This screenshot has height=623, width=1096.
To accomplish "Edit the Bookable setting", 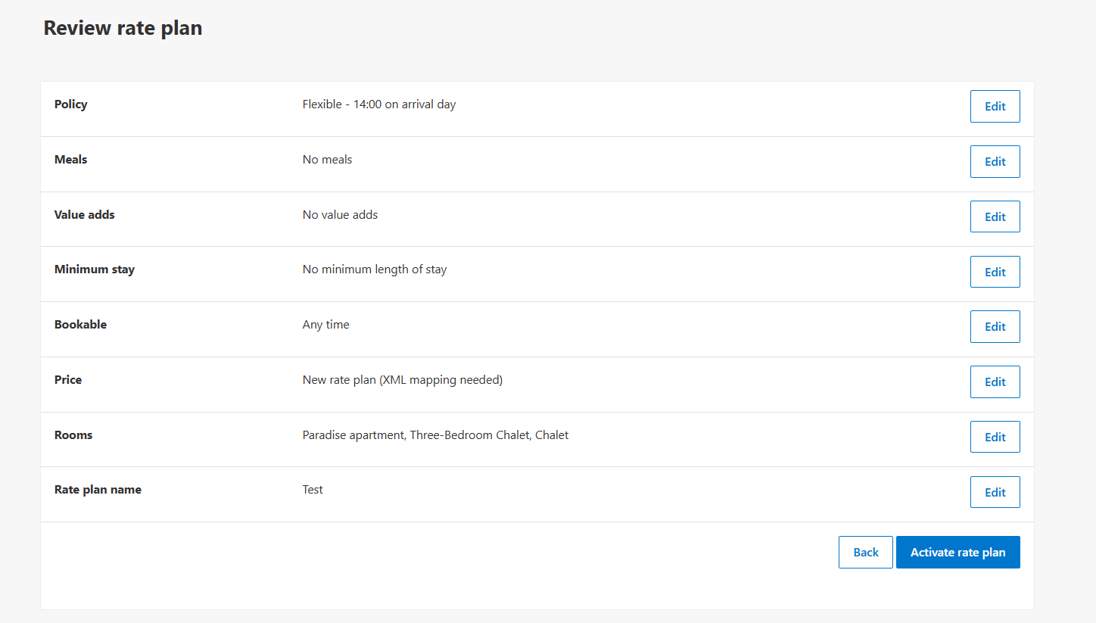I will tap(995, 326).
